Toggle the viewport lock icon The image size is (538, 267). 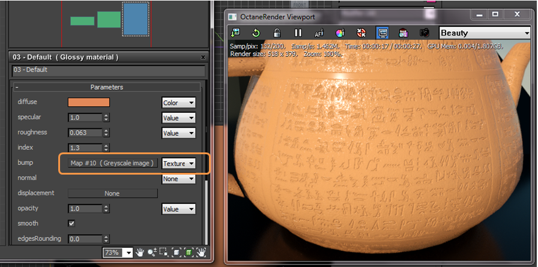pos(277,33)
